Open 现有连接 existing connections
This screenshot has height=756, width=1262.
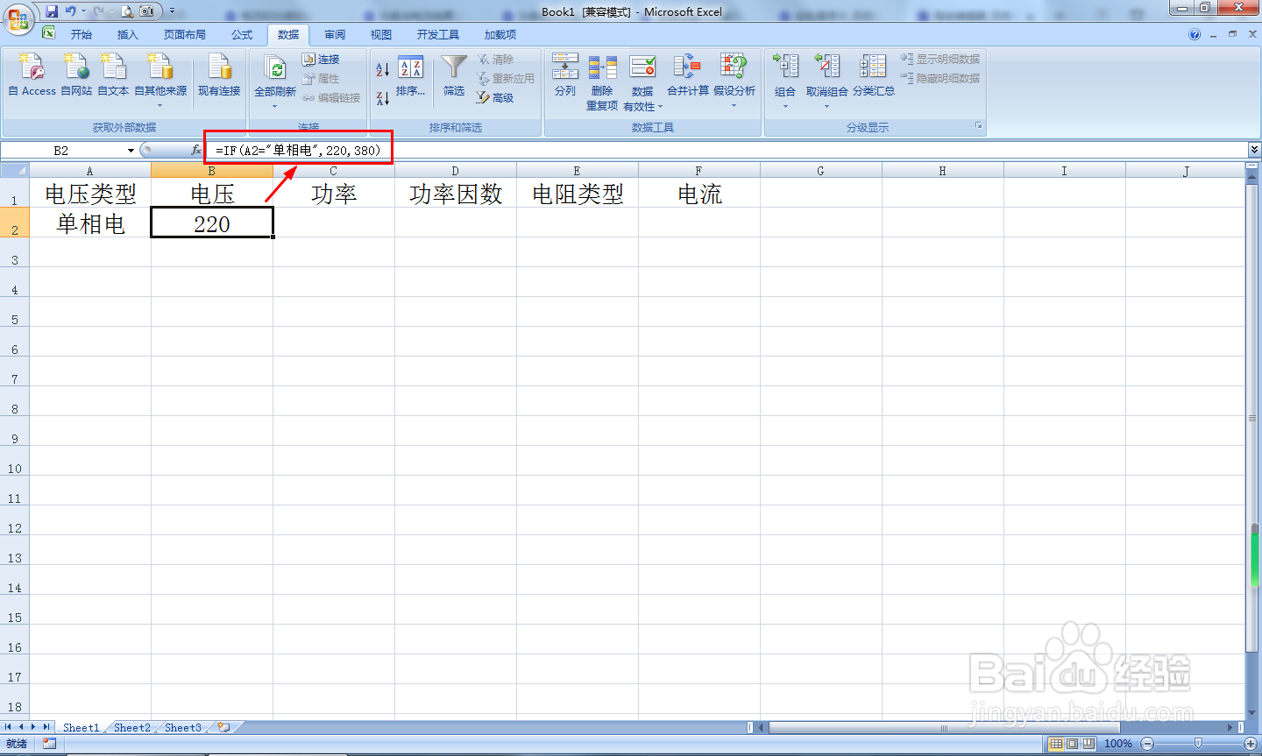pyautogui.click(x=219, y=74)
